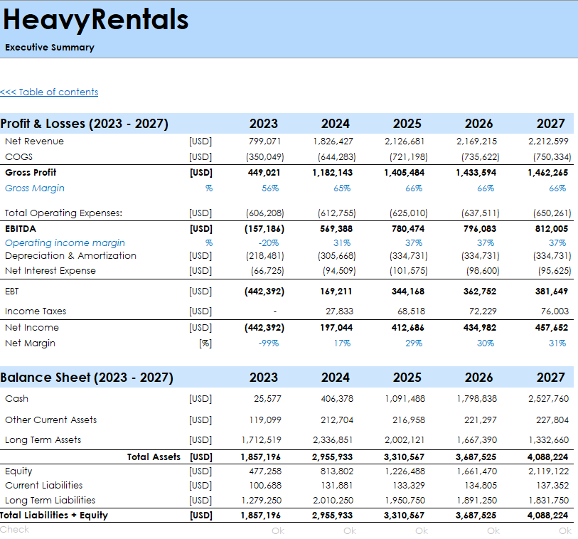The height and width of the screenshot is (539, 578).
Task: Click Total Liabilities + Equity 2025 value 3,310,567
Action: [x=404, y=516]
